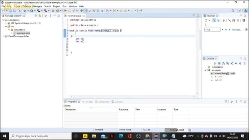Open New Task dropdown arrow in Task List
The height and width of the screenshot is (140, 249).
(x=209, y=20)
